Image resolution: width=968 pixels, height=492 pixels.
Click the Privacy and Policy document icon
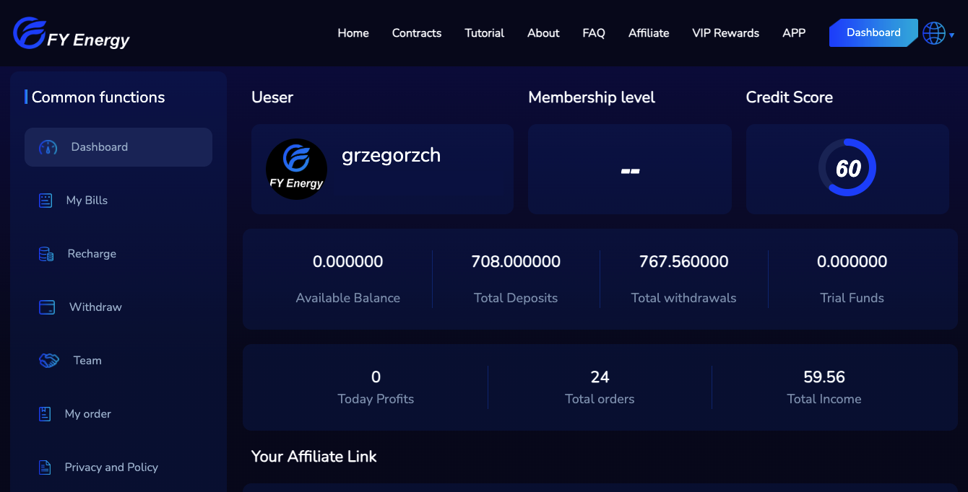(45, 467)
